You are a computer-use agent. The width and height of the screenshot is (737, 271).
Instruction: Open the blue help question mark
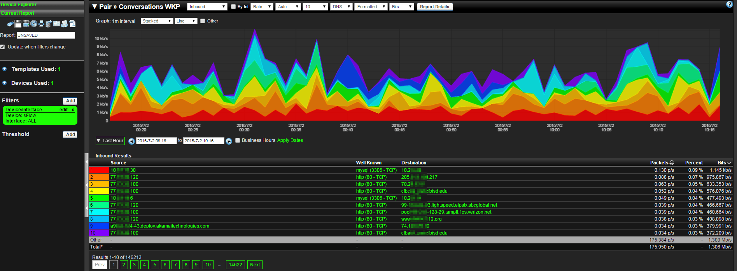click(729, 4)
